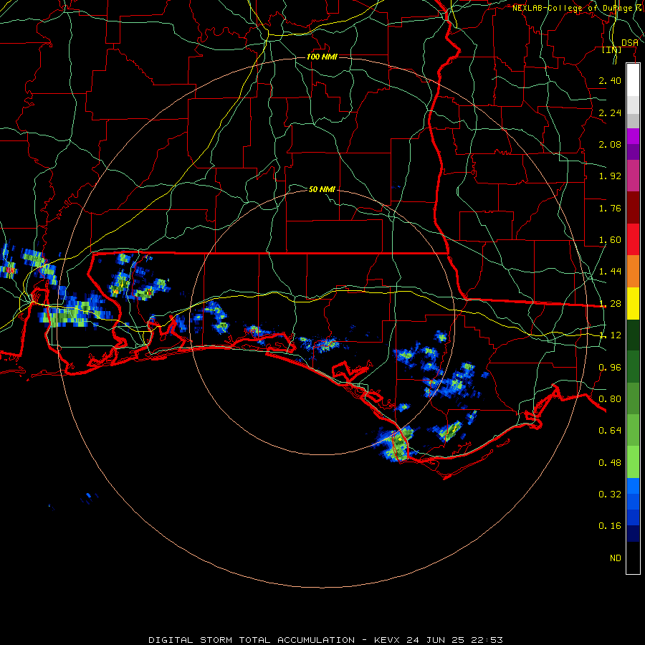
Task: Click the 100 NMI range ring label
Action: [322, 57]
